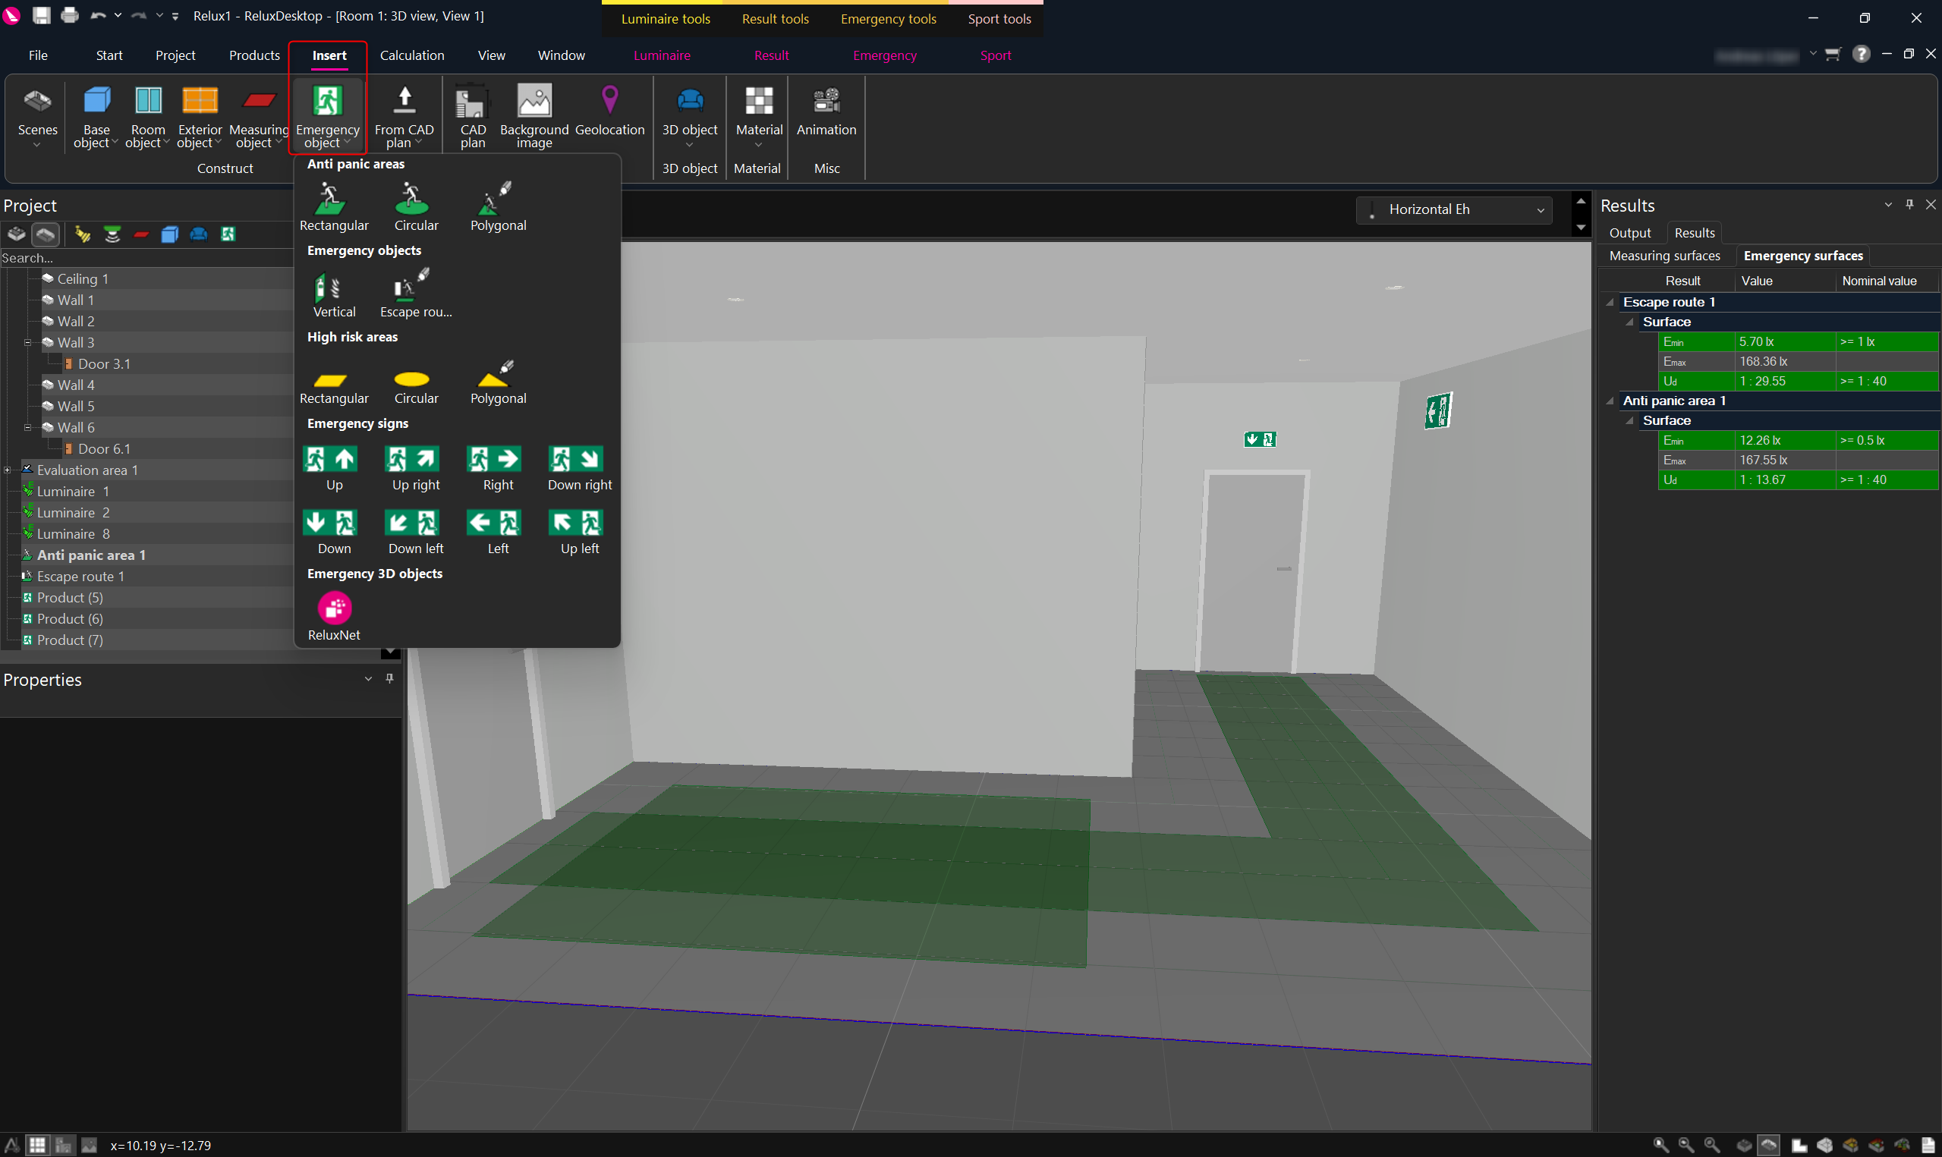Click the CAD plan ribbon icon
This screenshot has height=1157, width=1942.
click(x=473, y=115)
